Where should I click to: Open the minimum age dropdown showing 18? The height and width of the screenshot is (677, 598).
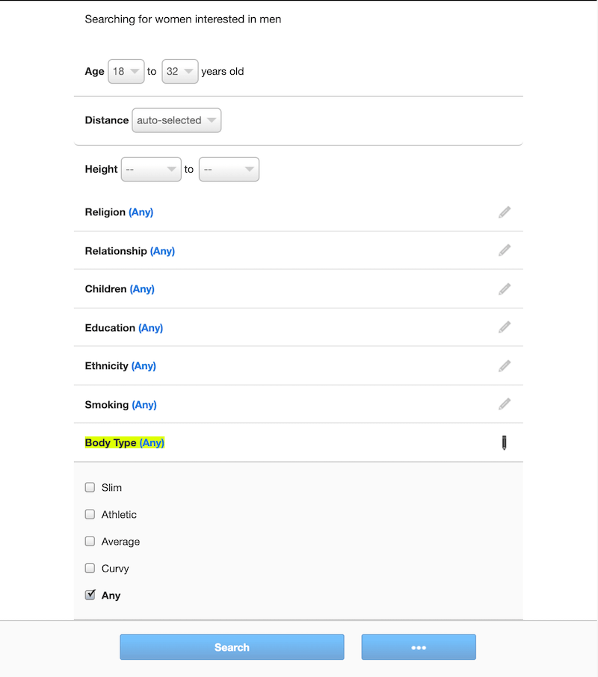(x=126, y=72)
